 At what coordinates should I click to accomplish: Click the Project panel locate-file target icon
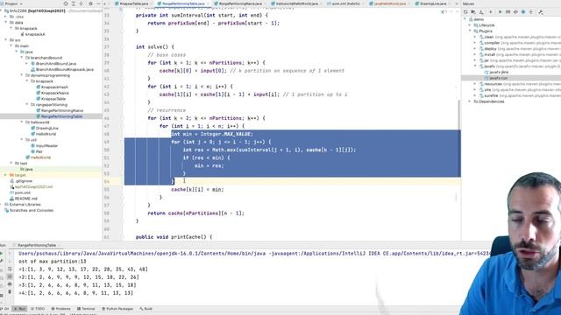66,3
